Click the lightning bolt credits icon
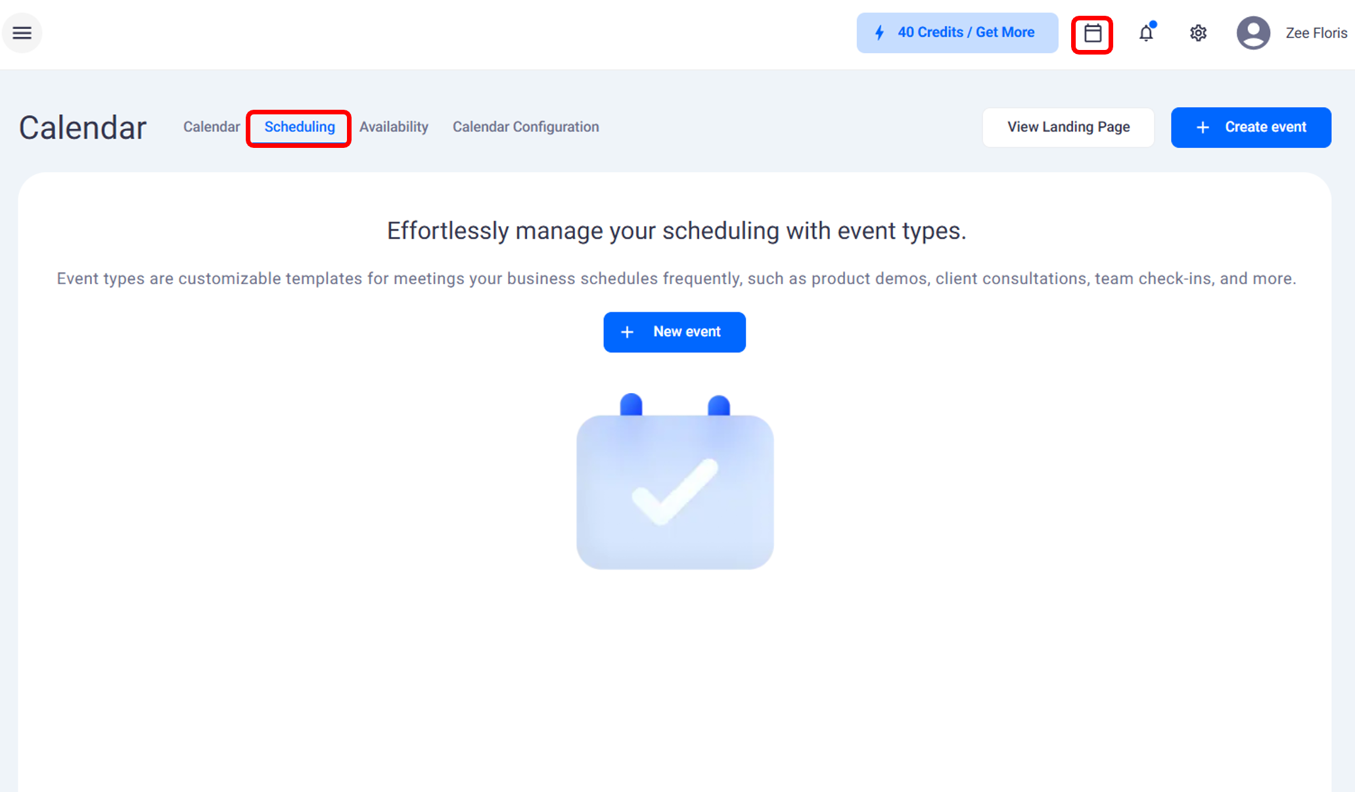The height and width of the screenshot is (792, 1355). [x=879, y=33]
